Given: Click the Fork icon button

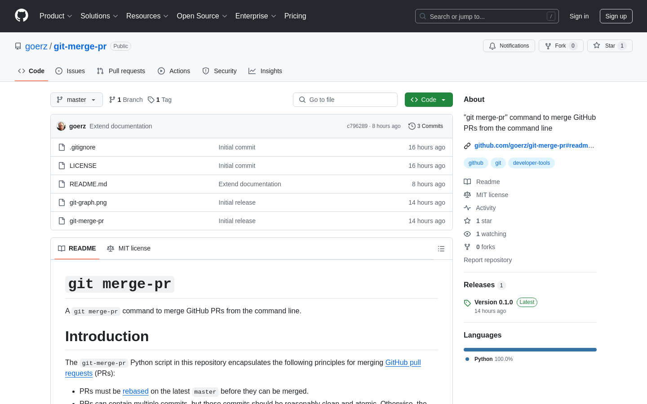Looking at the screenshot, I should [x=561, y=46].
